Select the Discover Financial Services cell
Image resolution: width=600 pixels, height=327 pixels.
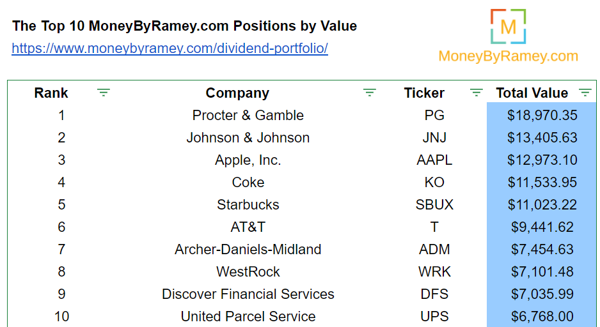(x=248, y=294)
